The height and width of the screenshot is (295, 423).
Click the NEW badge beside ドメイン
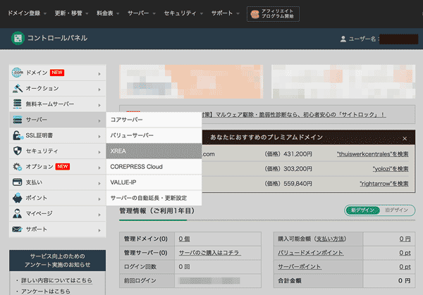tap(57, 73)
